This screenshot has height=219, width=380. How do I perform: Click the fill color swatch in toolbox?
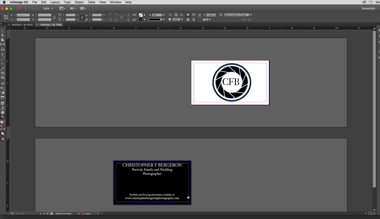point(2,122)
